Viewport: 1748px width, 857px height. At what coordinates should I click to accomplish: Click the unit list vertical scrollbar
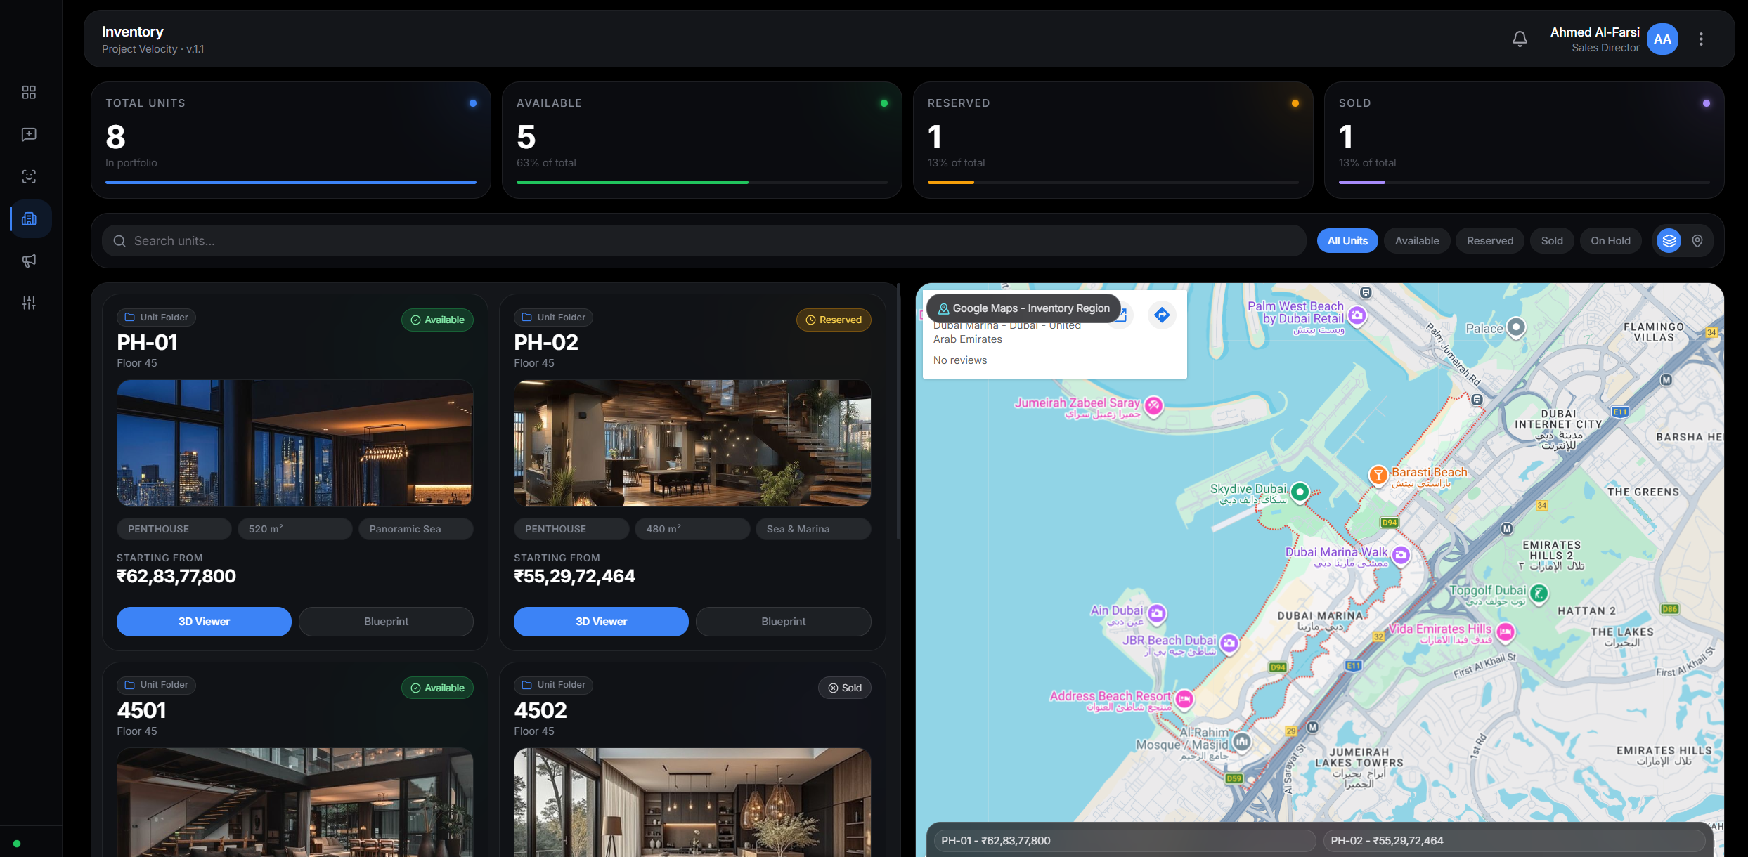tap(898, 411)
